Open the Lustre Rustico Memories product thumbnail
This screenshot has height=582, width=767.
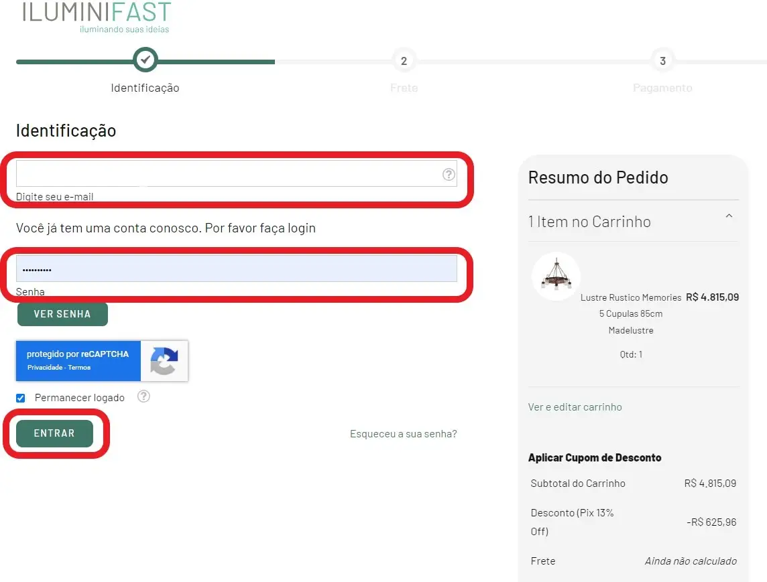pos(556,275)
